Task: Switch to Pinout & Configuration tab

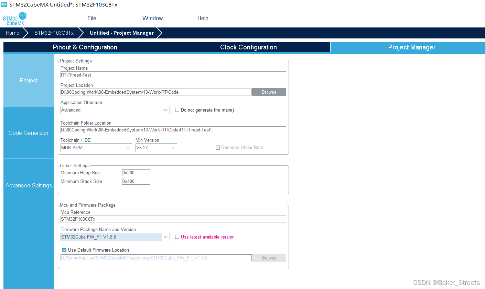Action: (x=85, y=47)
